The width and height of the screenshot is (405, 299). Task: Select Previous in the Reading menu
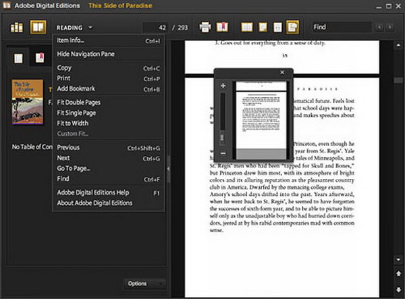109,147
